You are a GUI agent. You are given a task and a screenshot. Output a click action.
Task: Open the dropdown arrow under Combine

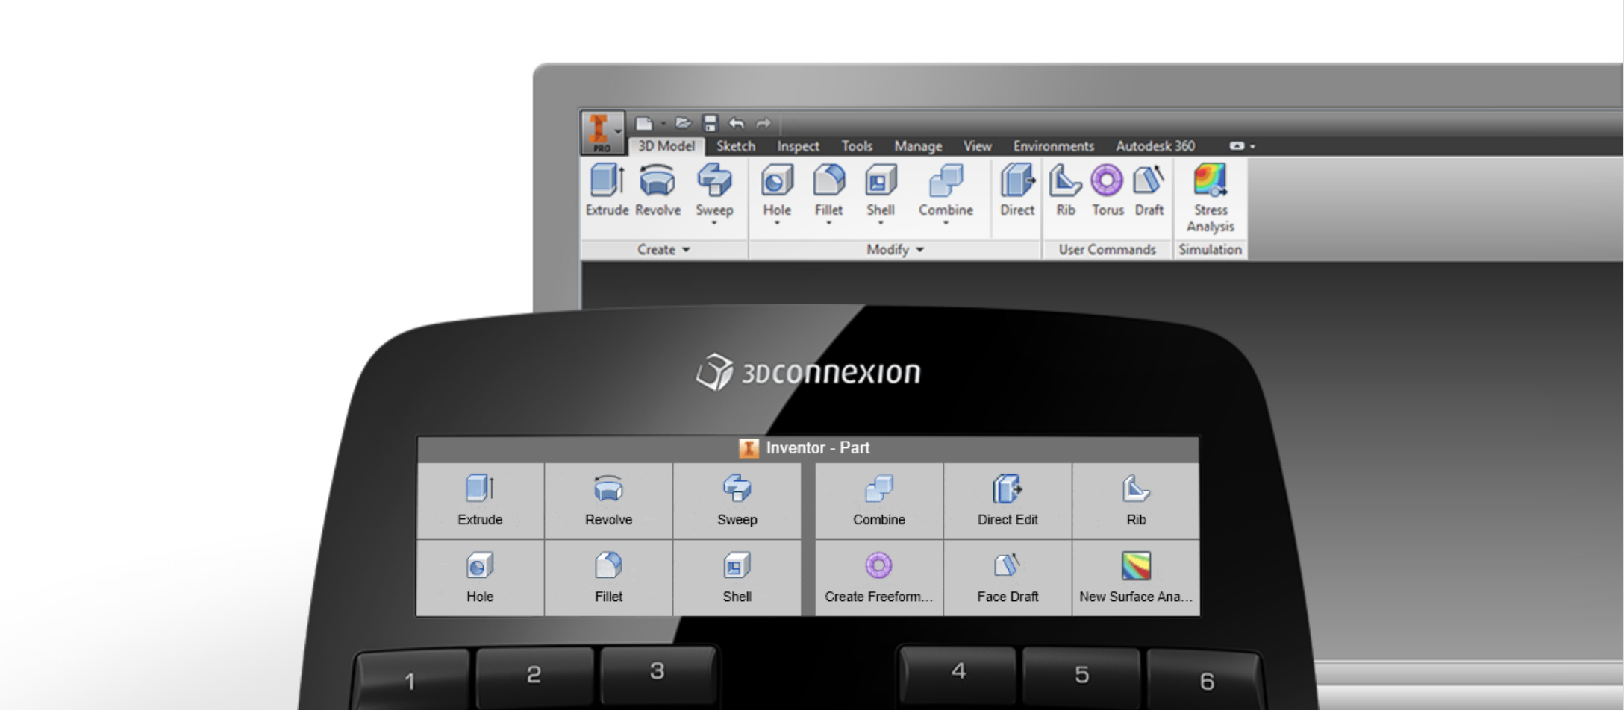click(946, 223)
